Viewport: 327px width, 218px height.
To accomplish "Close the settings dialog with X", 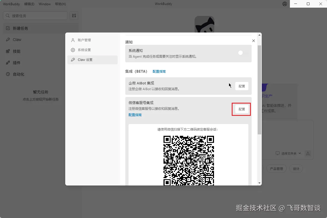I will 254,41.
